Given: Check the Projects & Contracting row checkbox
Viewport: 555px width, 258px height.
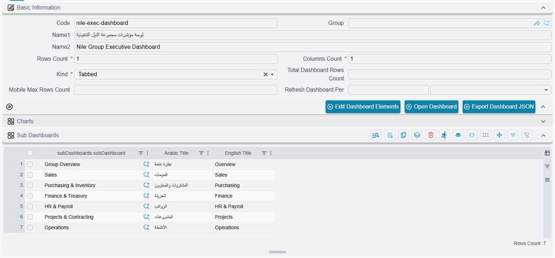Looking at the screenshot, I should tap(30, 217).
